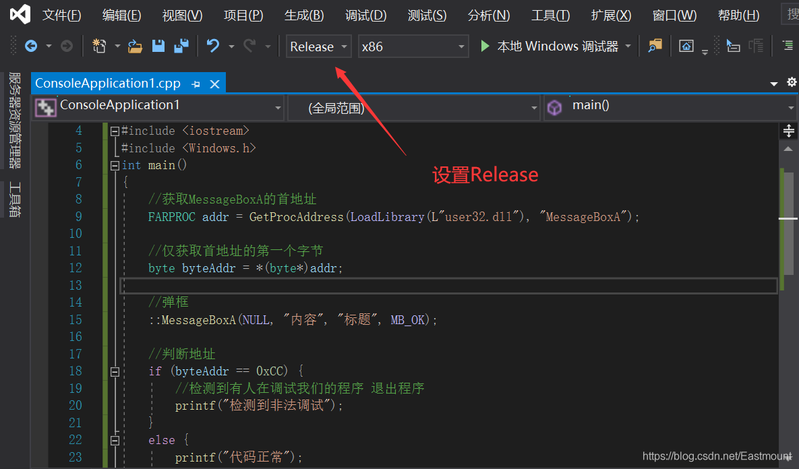Click the search box at the menu bar end
The image size is (799, 469).
(790, 14)
